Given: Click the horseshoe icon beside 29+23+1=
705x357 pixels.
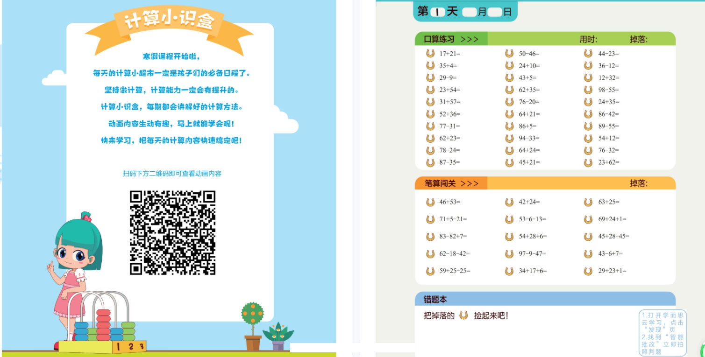Looking at the screenshot, I should (x=588, y=271).
